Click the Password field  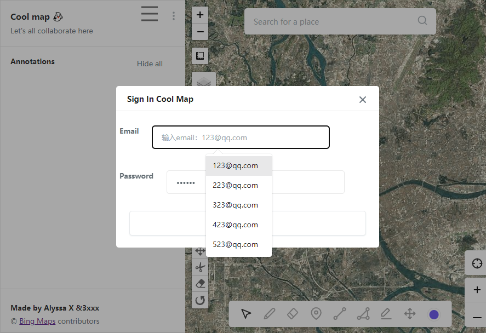pos(307,182)
